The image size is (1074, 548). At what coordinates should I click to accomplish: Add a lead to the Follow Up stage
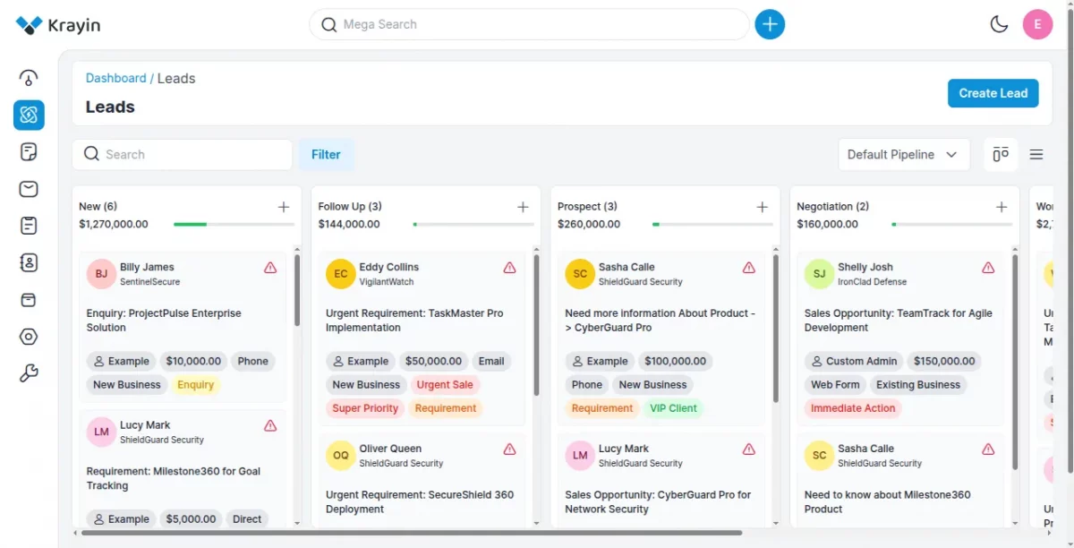coord(523,207)
